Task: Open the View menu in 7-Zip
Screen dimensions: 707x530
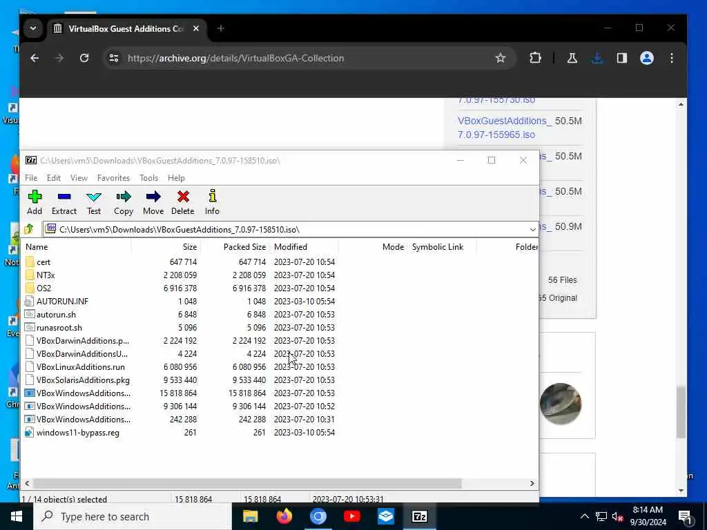Action: [x=79, y=178]
